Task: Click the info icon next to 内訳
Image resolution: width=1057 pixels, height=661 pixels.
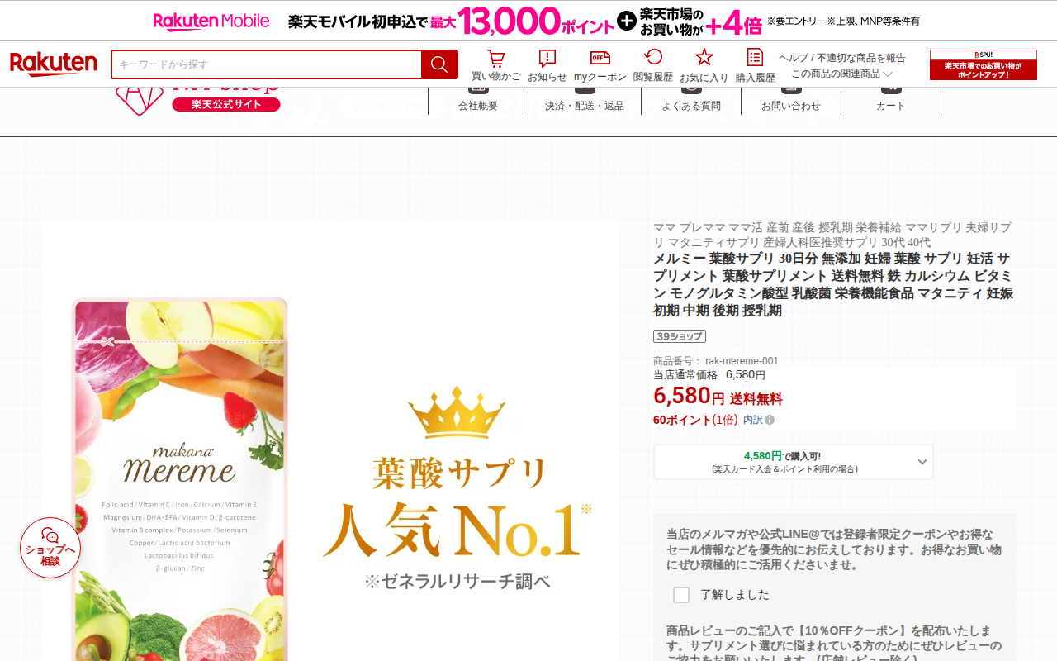Action: tap(770, 420)
